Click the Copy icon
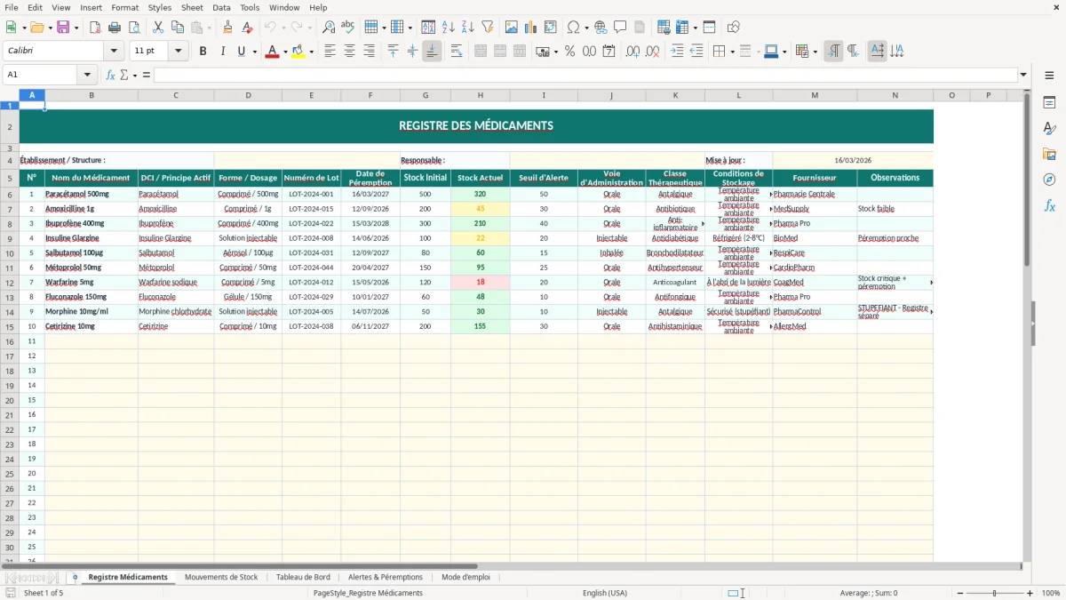Viewport: 1066px width, 600px height. click(178, 28)
